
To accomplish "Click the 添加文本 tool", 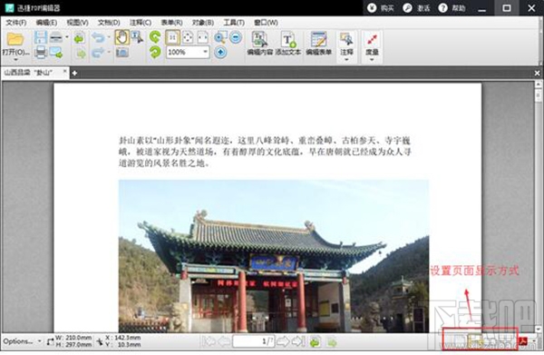I will tap(288, 44).
